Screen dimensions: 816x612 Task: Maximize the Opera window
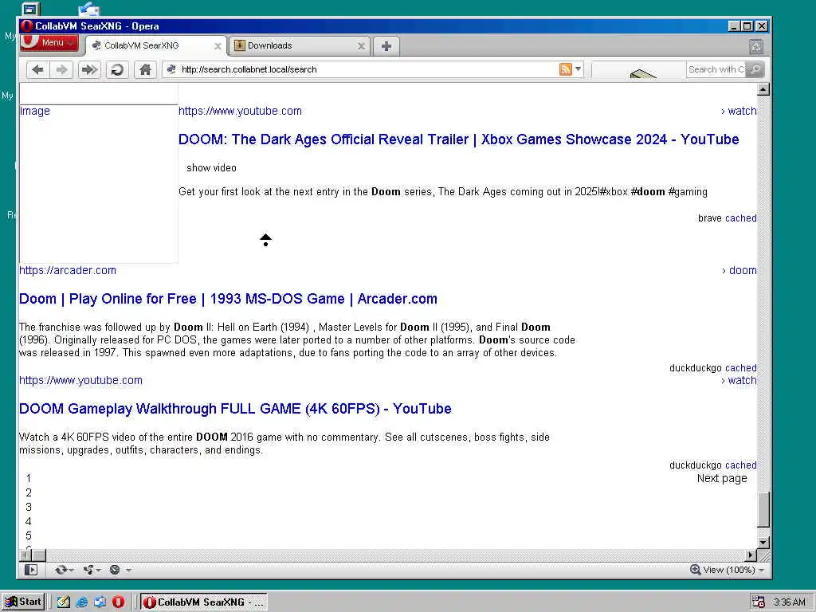747,26
